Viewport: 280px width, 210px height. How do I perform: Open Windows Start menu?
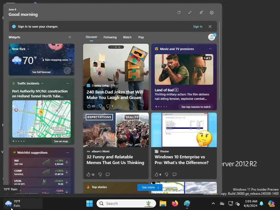pos(89,203)
